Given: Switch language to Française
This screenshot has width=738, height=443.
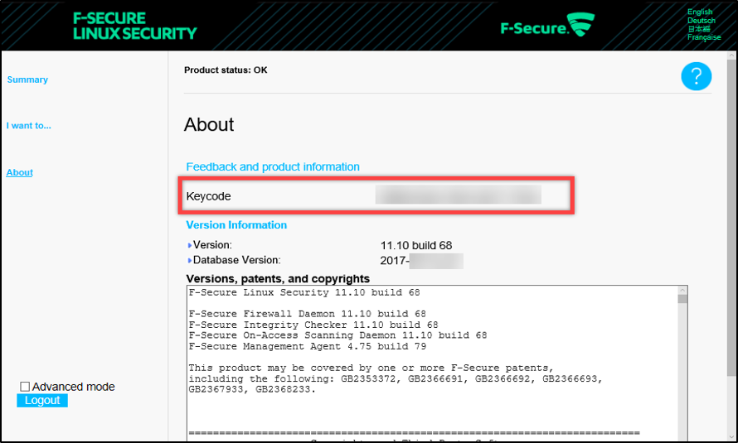Looking at the screenshot, I should coord(704,37).
